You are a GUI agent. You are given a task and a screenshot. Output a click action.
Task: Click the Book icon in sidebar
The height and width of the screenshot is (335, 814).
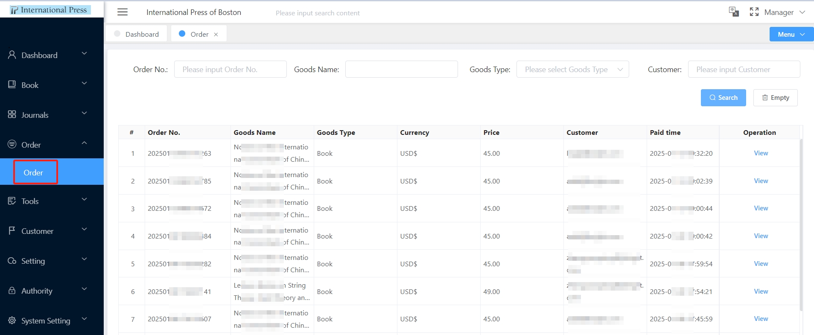(12, 84)
